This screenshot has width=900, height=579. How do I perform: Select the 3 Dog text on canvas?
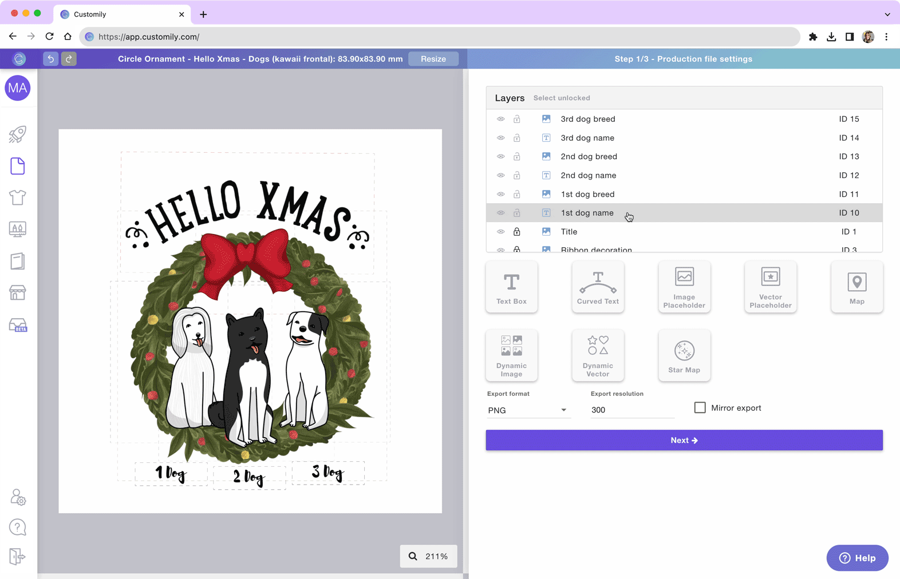(x=328, y=473)
